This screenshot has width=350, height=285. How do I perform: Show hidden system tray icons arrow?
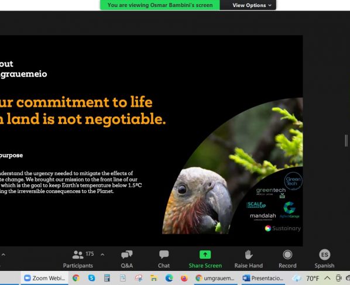tap(327, 278)
